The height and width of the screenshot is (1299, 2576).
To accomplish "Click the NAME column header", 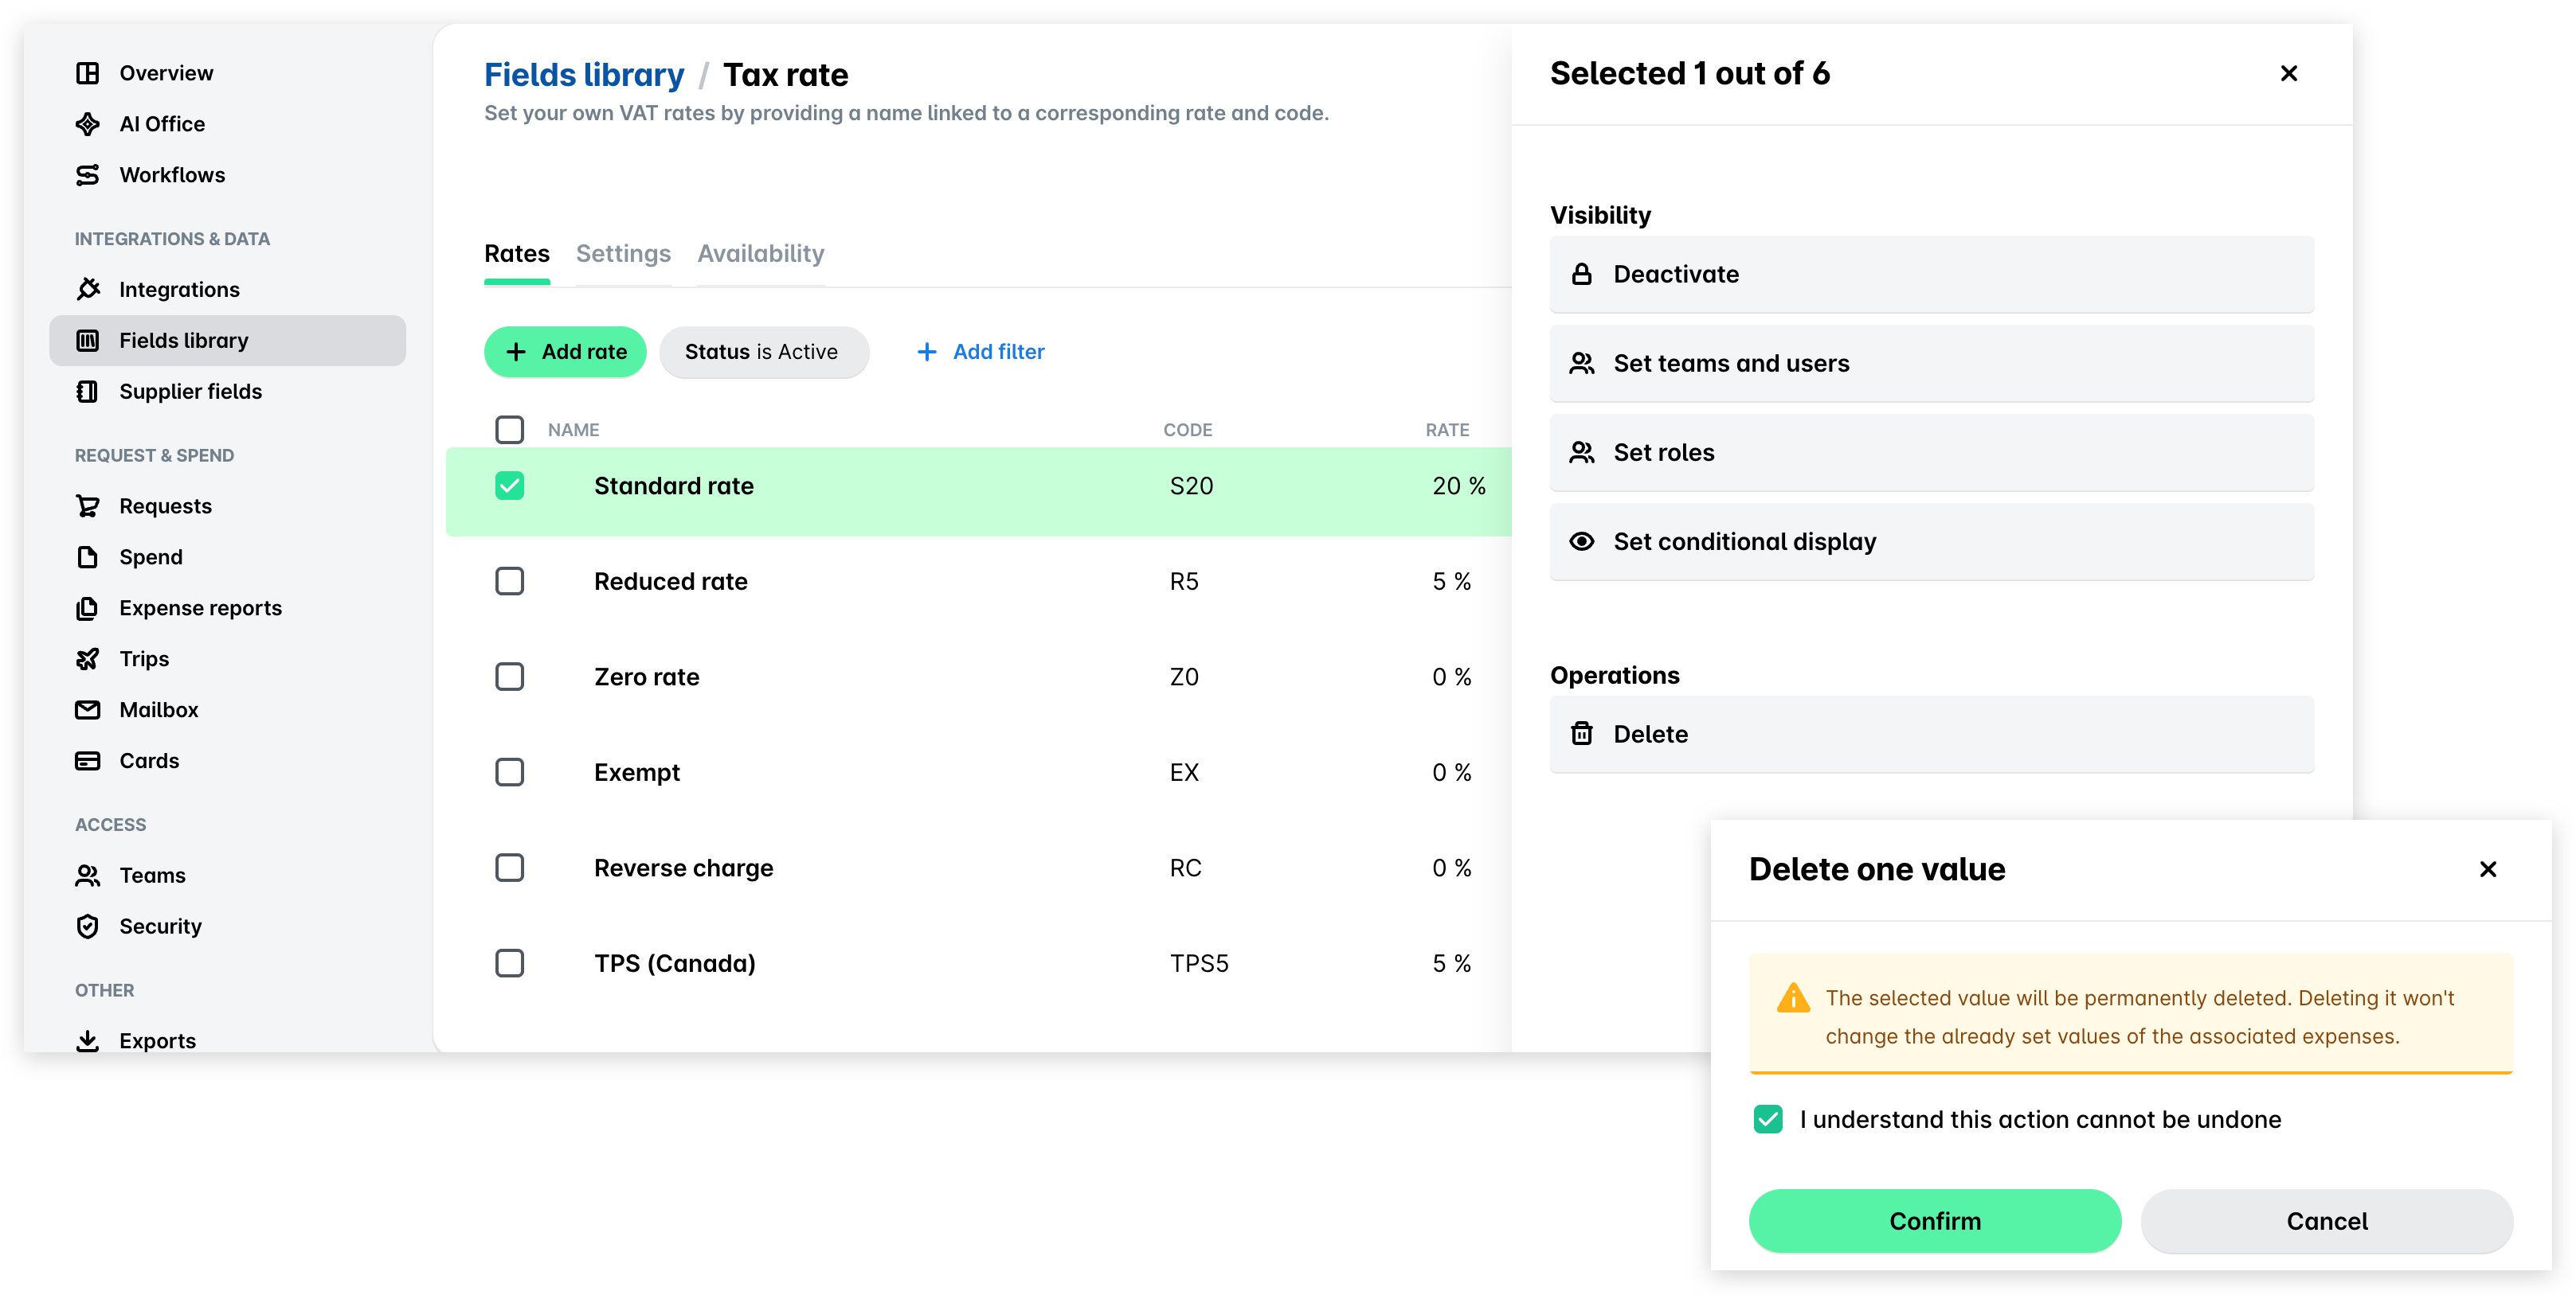I will (573, 430).
